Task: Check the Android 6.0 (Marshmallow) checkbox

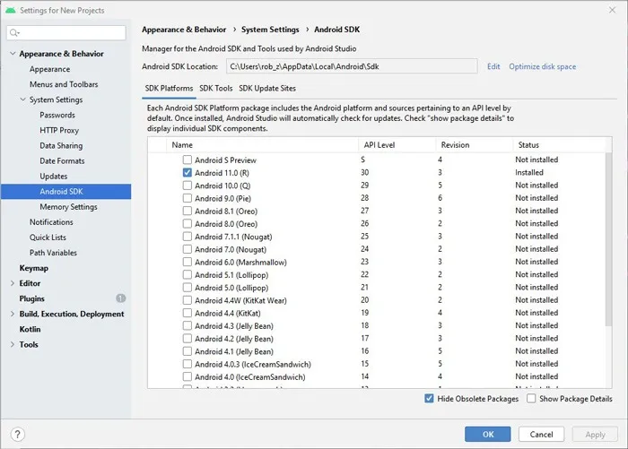Action: tap(187, 262)
